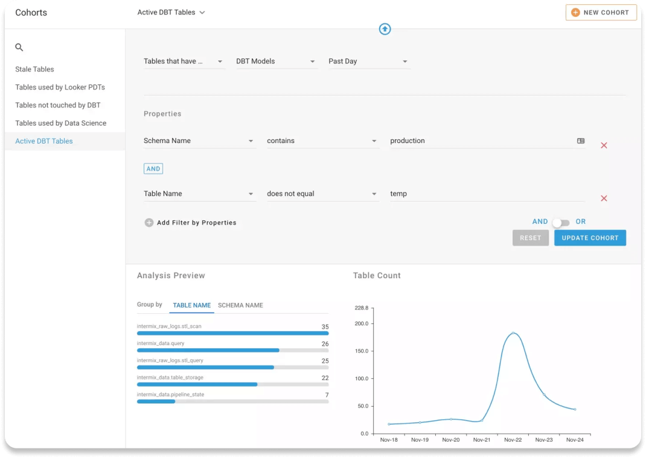Viewport: 646px width, 458px height.
Task: Click the RESET button
Action: [x=530, y=238]
